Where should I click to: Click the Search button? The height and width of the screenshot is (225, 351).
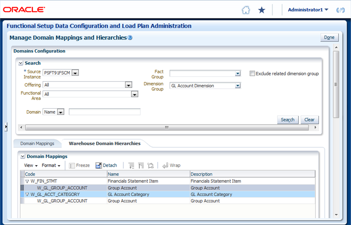(288, 120)
